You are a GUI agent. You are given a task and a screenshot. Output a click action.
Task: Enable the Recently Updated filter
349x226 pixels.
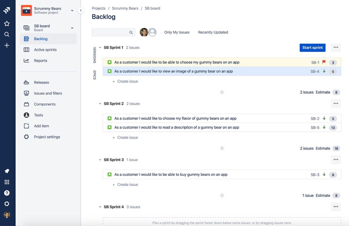pyautogui.click(x=213, y=32)
